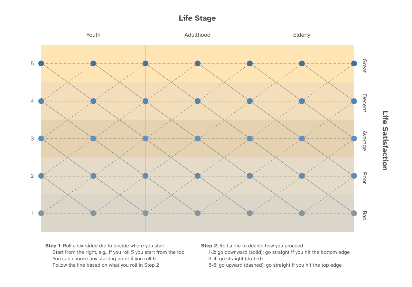
Task: Click the "Life Stage" chart title
Action: click(197, 18)
